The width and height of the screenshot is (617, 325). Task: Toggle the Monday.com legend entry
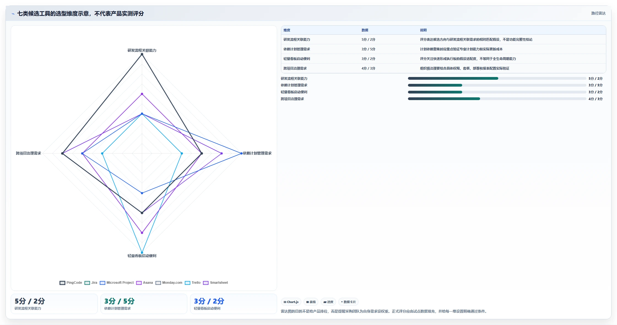[169, 283]
